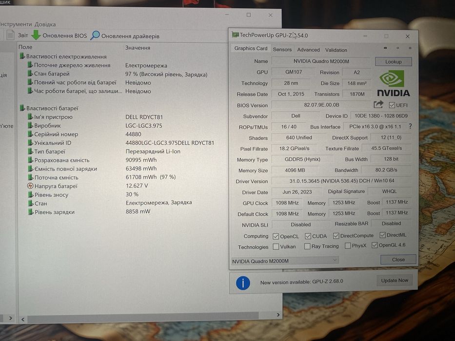
Task: Toggle the PhysX checkbox
Action: click(348, 246)
